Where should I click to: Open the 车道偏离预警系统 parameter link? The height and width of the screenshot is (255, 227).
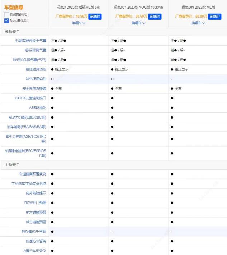33,174
